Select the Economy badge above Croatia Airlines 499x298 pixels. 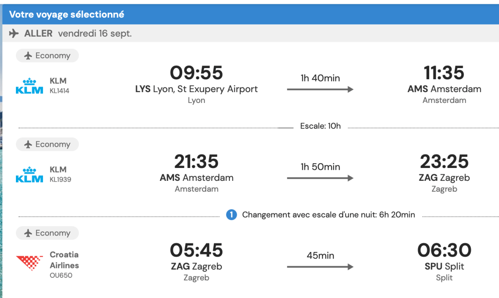tap(47, 233)
